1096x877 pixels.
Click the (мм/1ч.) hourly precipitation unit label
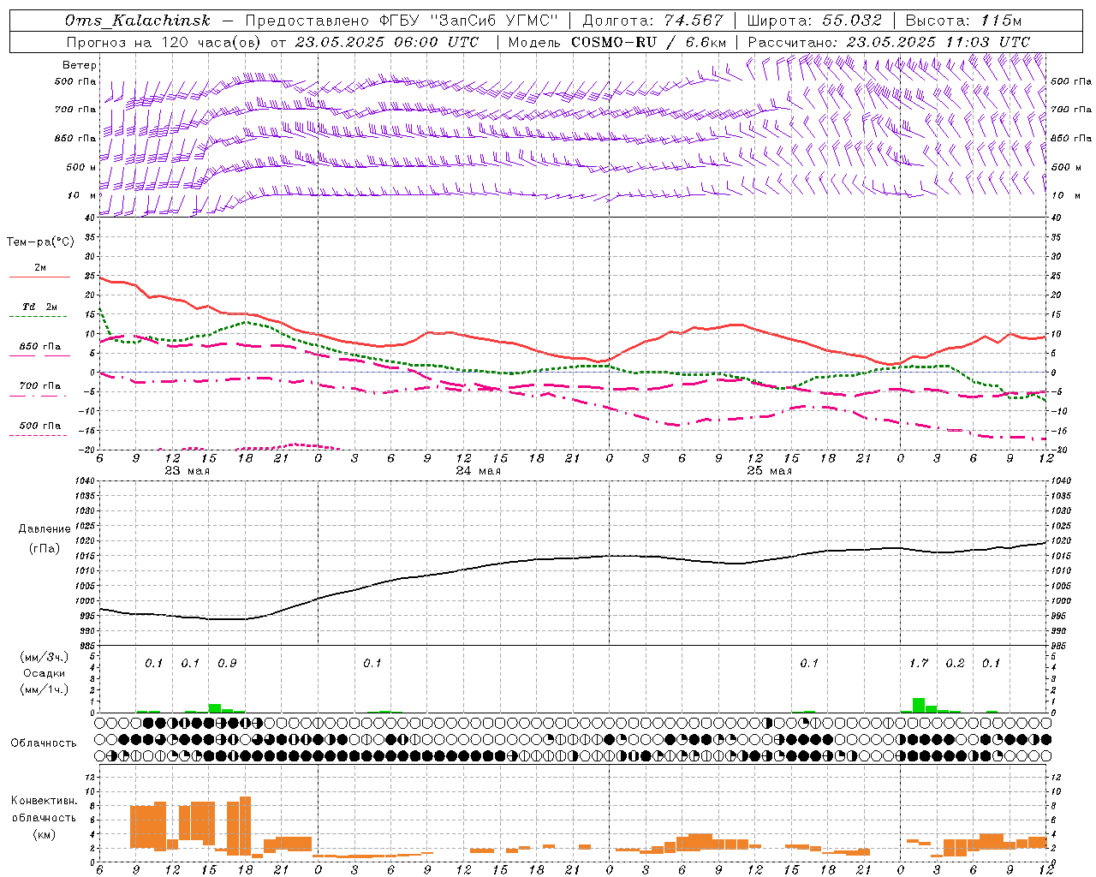44,689
